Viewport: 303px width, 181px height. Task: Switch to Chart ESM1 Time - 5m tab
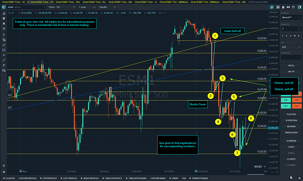click(x=94, y=2)
